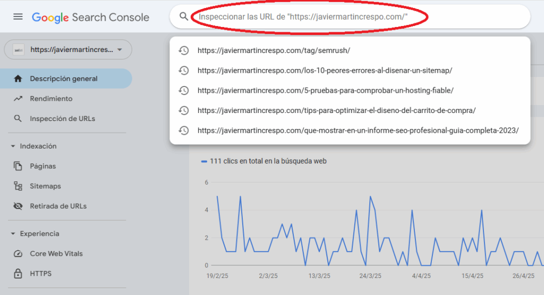Select the 5-pruebas hosting-fiable URL suggestion

326,91
